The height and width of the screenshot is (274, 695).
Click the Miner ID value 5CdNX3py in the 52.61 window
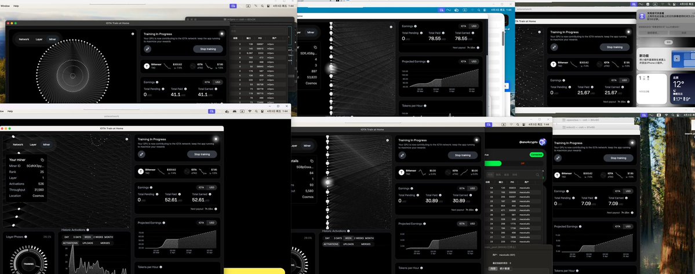pyautogui.click(x=35, y=166)
